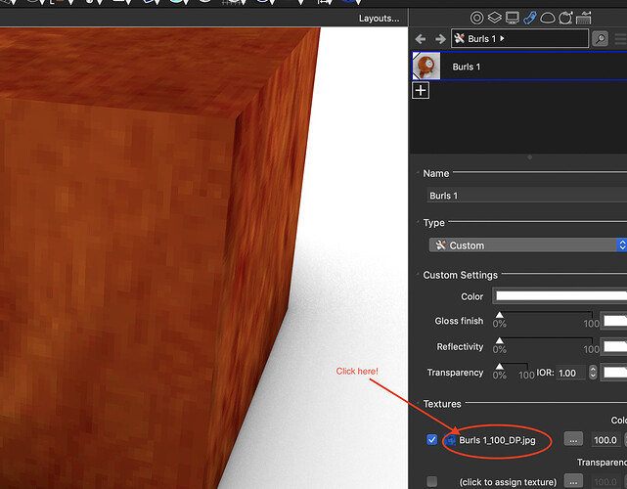The width and height of the screenshot is (627, 489).
Task: Go back with the left arrow
Action: pos(421,39)
